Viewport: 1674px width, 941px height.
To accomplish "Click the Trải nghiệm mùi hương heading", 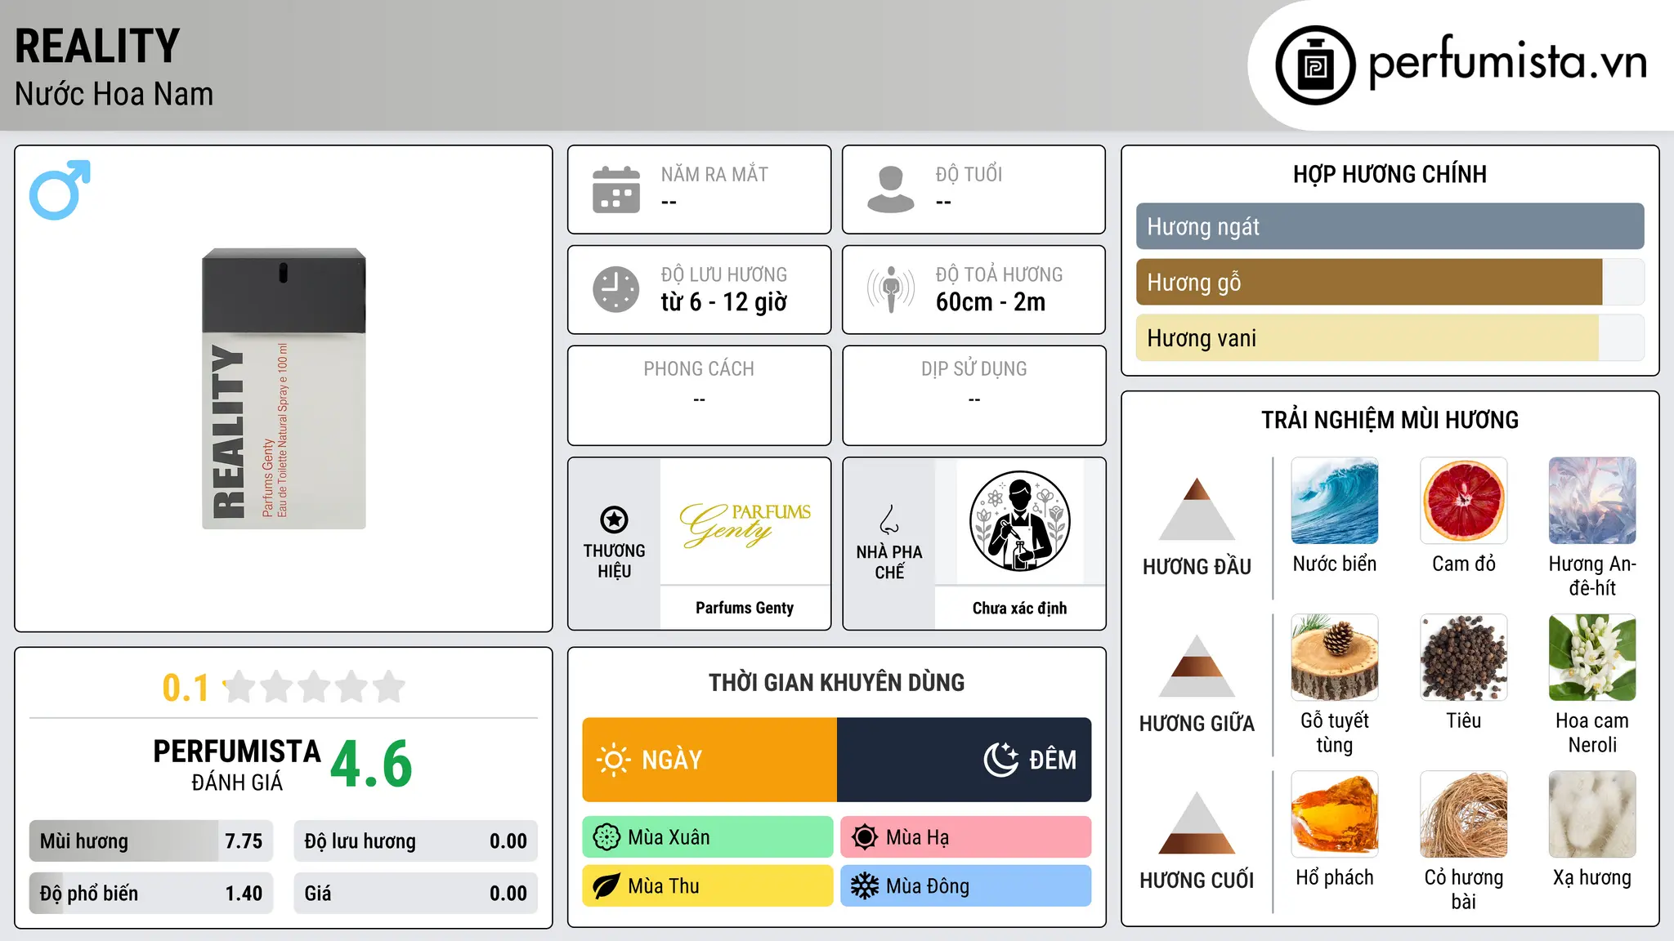I will (1390, 420).
